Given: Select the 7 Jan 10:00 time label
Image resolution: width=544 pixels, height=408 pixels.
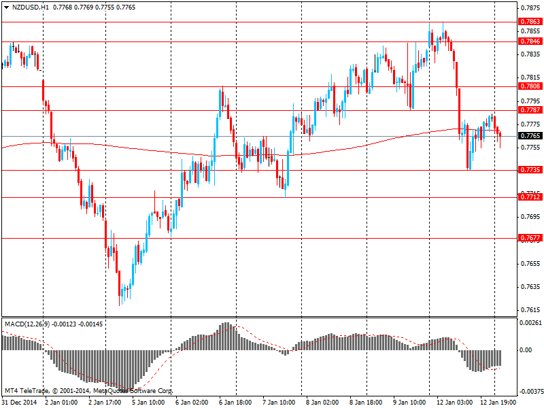Looking at the screenshot, I should click(279, 403).
